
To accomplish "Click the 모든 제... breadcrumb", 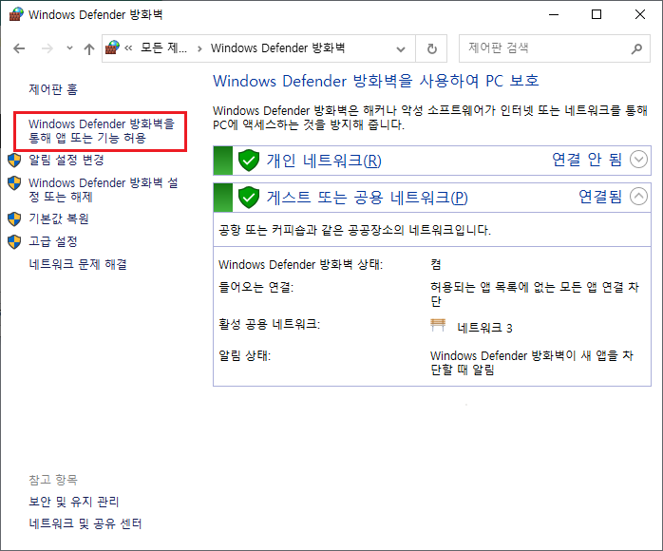I will 163,48.
